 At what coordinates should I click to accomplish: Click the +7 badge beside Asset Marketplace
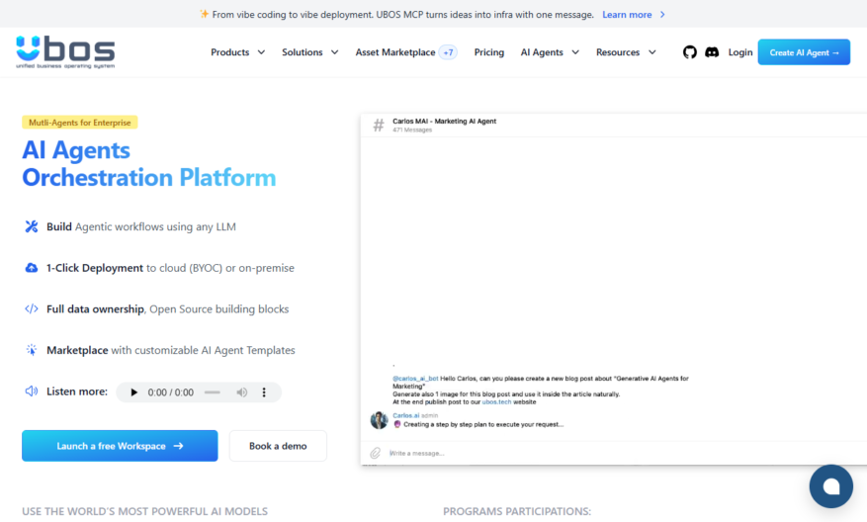(x=448, y=52)
